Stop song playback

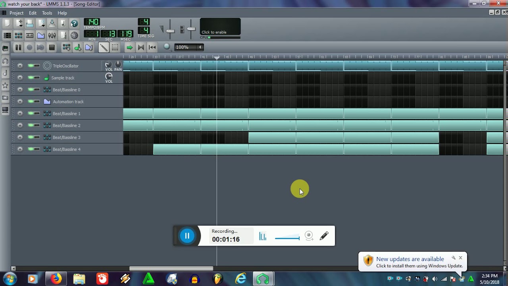coord(52,48)
